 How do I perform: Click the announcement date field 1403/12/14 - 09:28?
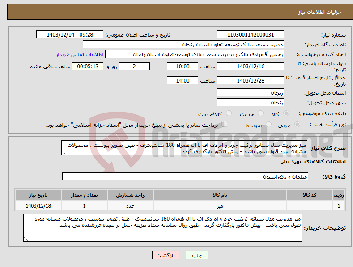70,35
